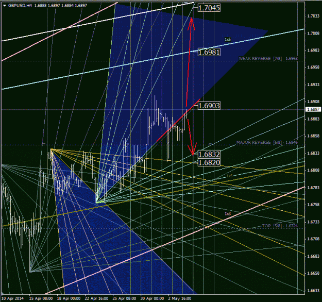Click the 1.6683 price scale value

tap(313, 256)
